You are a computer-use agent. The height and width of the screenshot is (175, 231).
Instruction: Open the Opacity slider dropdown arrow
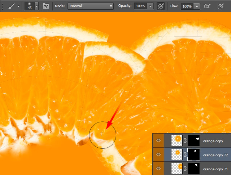[150, 6]
